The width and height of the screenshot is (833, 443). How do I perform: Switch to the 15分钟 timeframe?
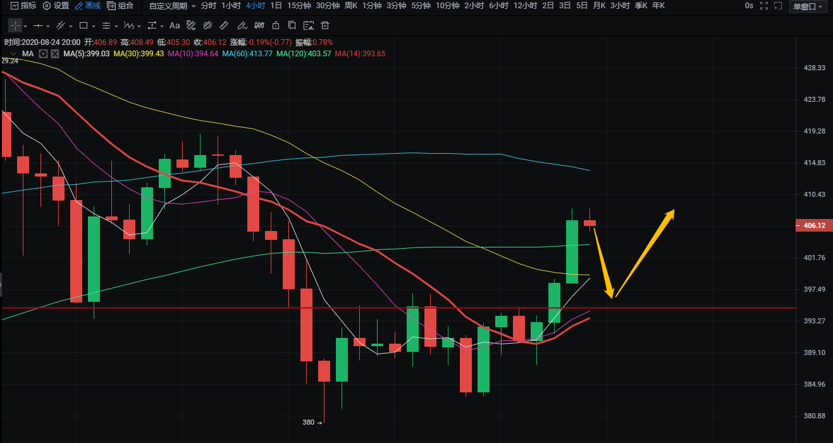299,6
